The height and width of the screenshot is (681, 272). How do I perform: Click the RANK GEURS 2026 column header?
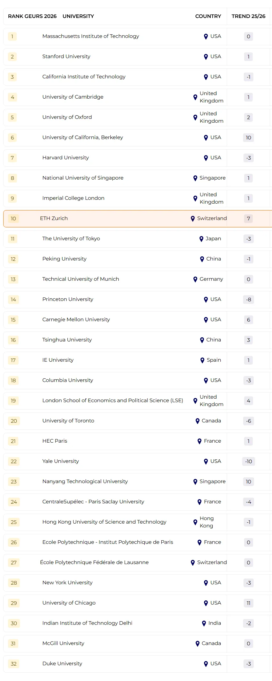(x=32, y=16)
